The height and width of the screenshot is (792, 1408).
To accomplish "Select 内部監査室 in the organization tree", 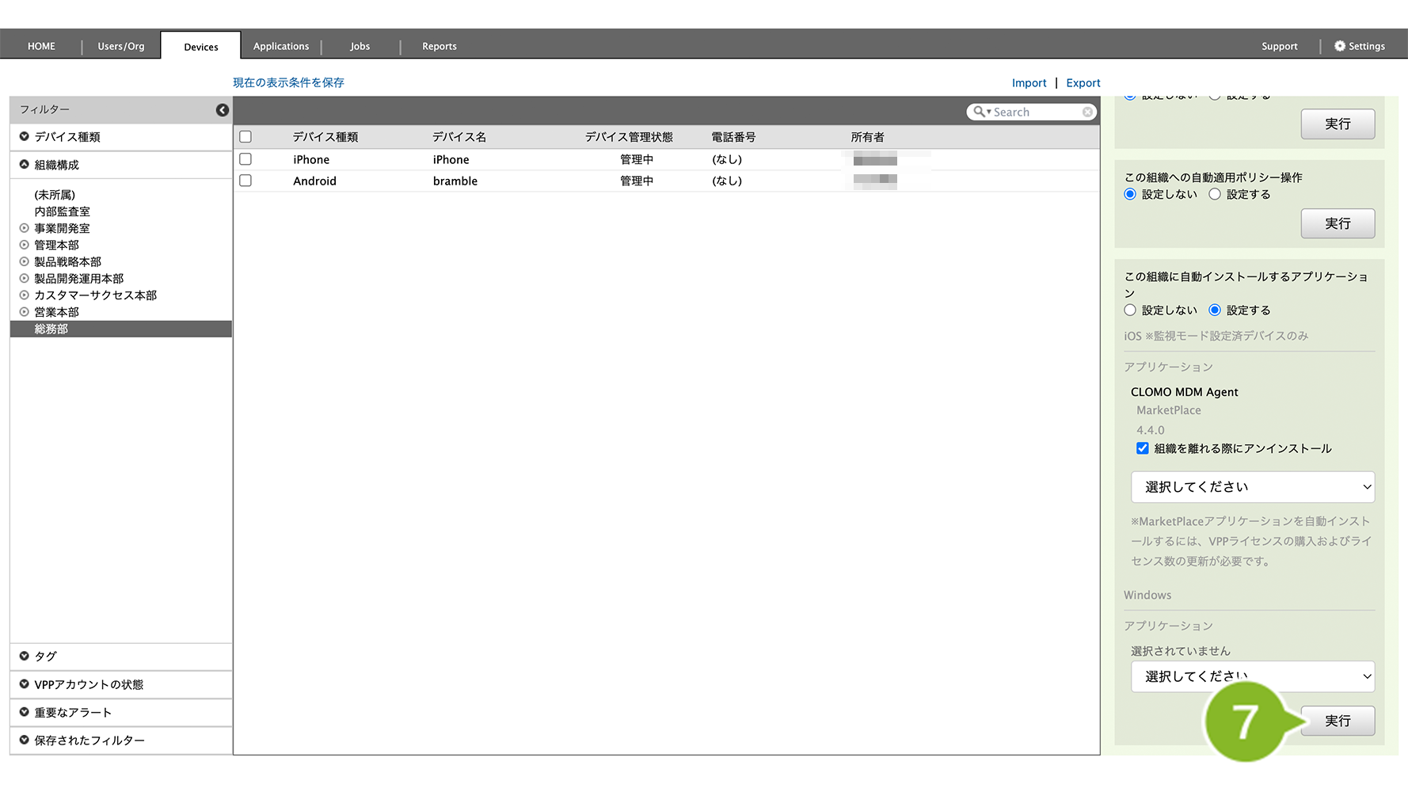I will click(x=62, y=211).
